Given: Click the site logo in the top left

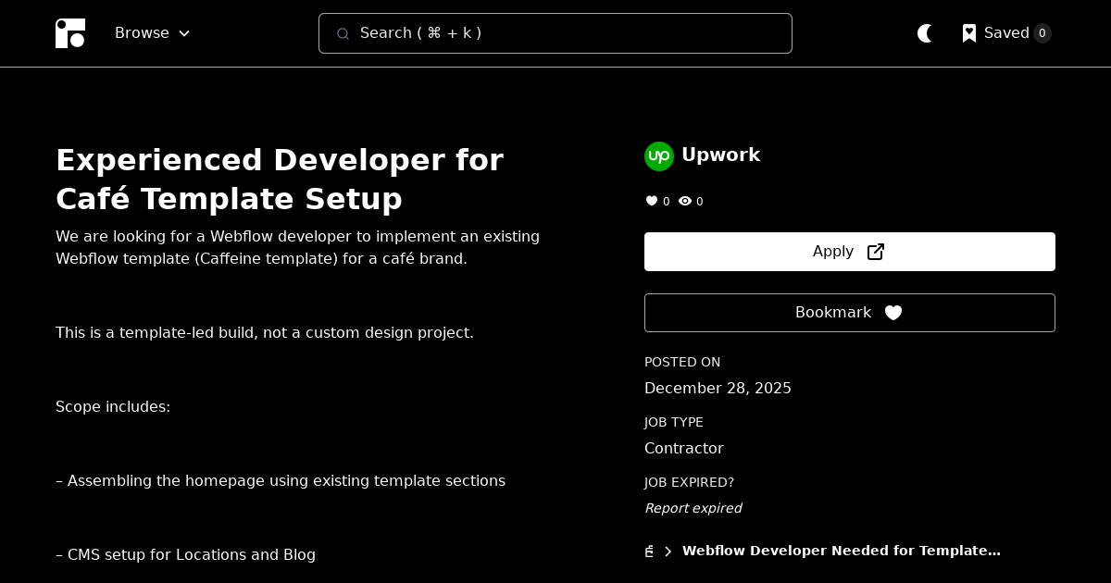Looking at the screenshot, I should [x=70, y=33].
